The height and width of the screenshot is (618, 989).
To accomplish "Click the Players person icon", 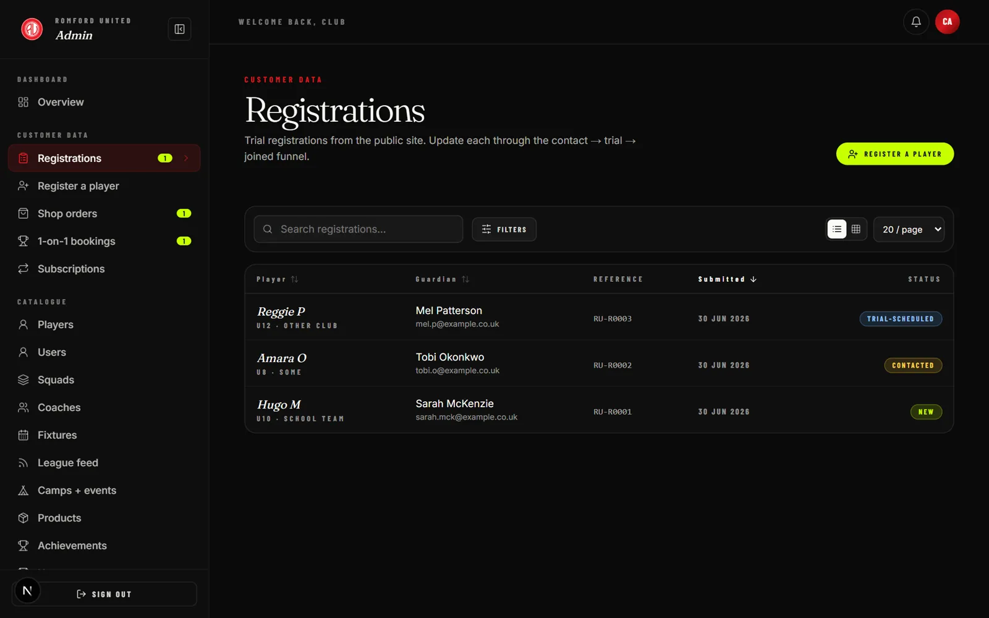I will [23, 324].
